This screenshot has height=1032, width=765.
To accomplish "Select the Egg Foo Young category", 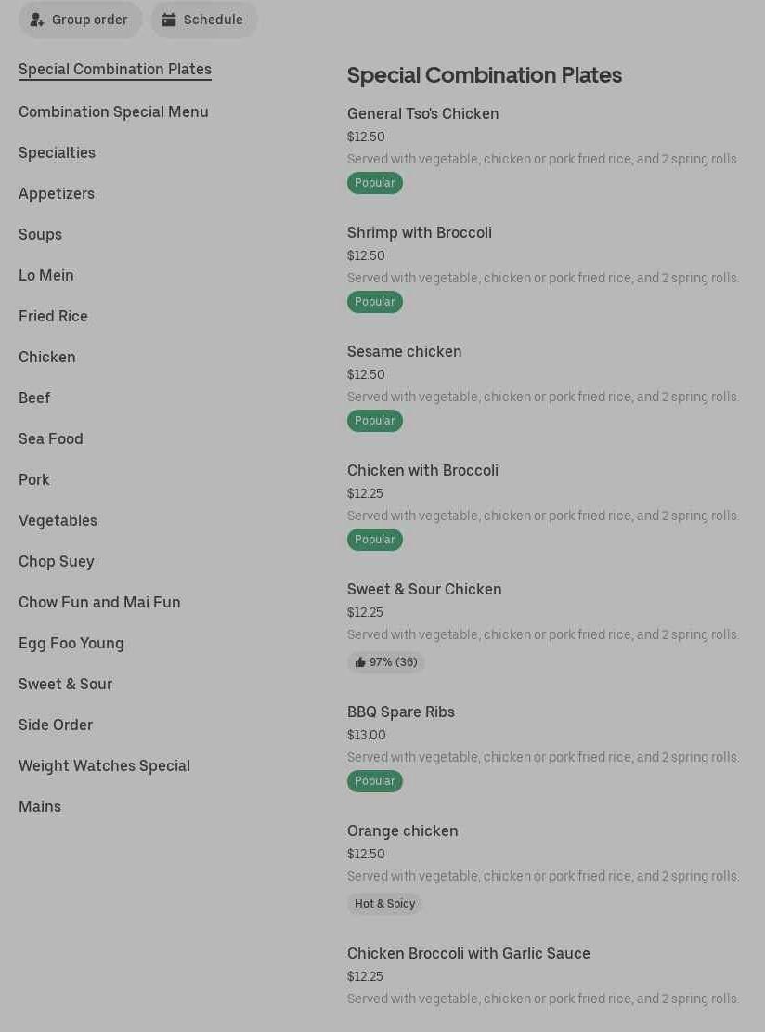I will pyautogui.click(x=71, y=643).
